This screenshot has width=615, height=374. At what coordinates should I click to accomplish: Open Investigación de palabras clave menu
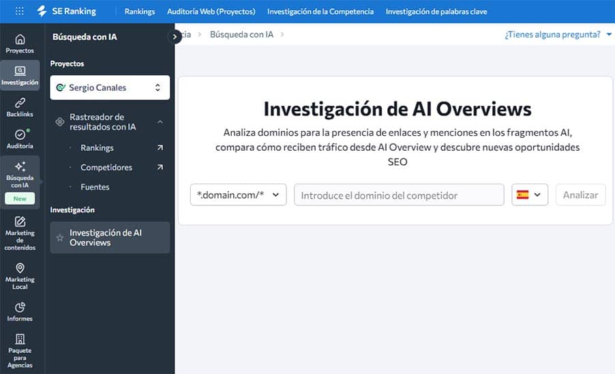pos(436,12)
